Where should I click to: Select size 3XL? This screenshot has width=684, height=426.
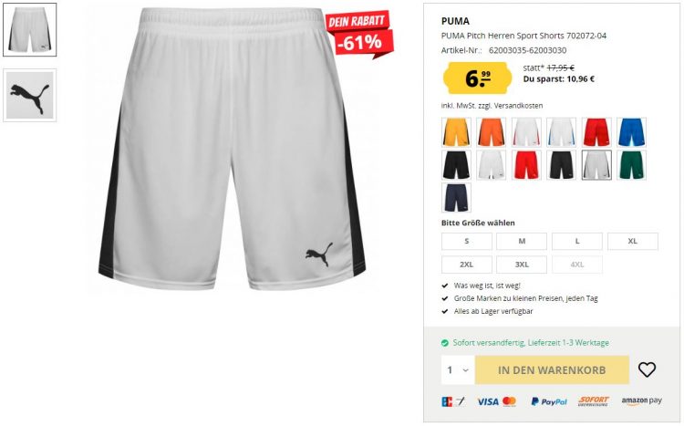click(522, 265)
